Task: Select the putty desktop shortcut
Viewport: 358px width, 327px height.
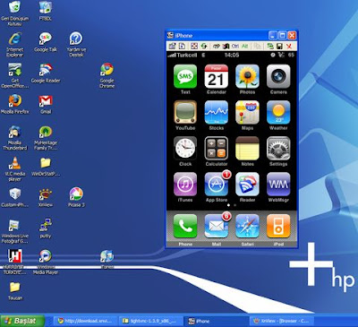Action: [x=46, y=228]
